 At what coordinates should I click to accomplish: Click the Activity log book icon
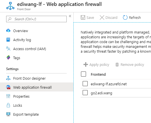[8, 40]
